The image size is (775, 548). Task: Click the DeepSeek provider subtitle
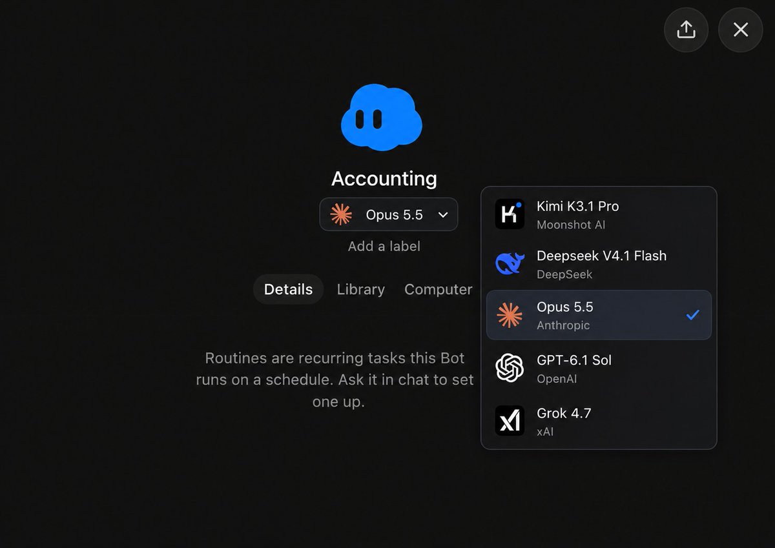564,274
